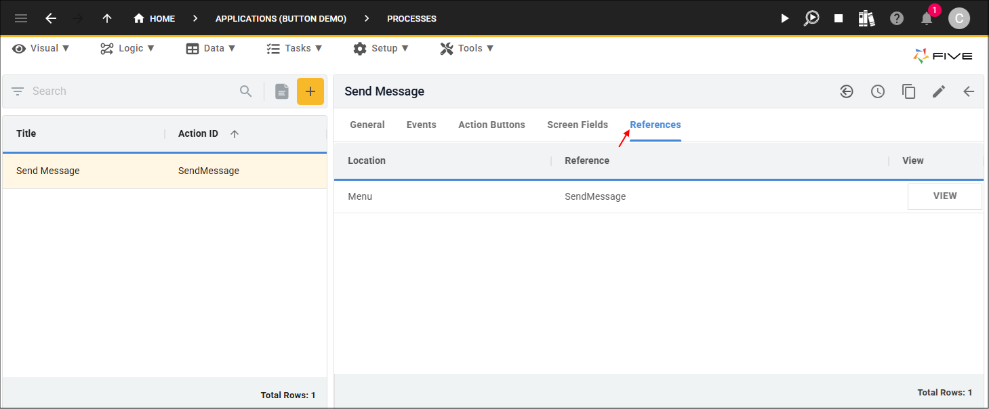This screenshot has width=989, height=409.
Task: Open the help question mark icon
Action: point(897,18)
